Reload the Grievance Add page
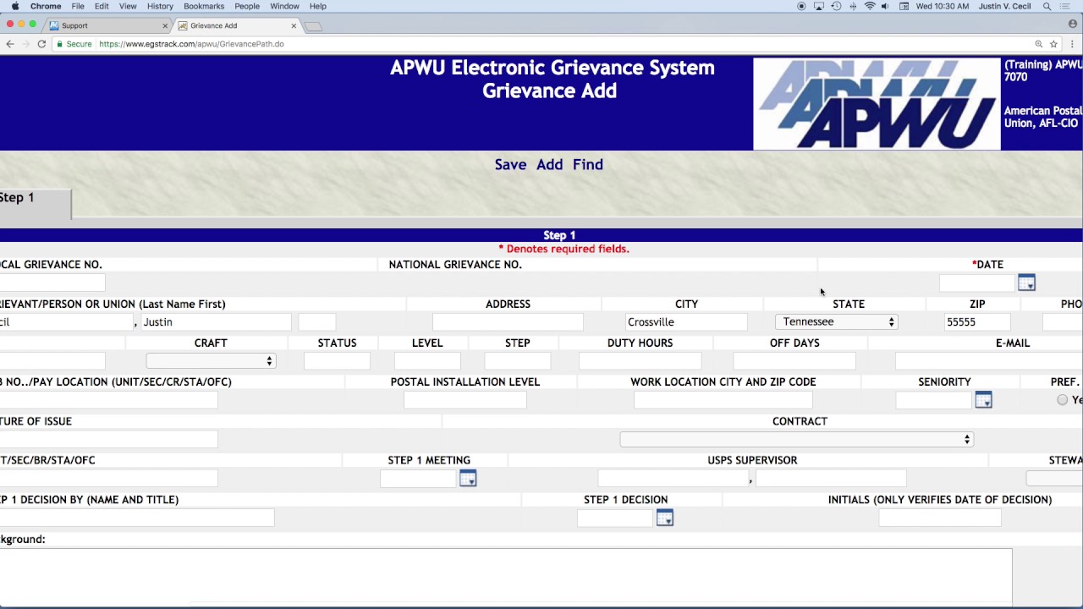This screenshot has width=1083, height=609. click(x=41, y=44)
